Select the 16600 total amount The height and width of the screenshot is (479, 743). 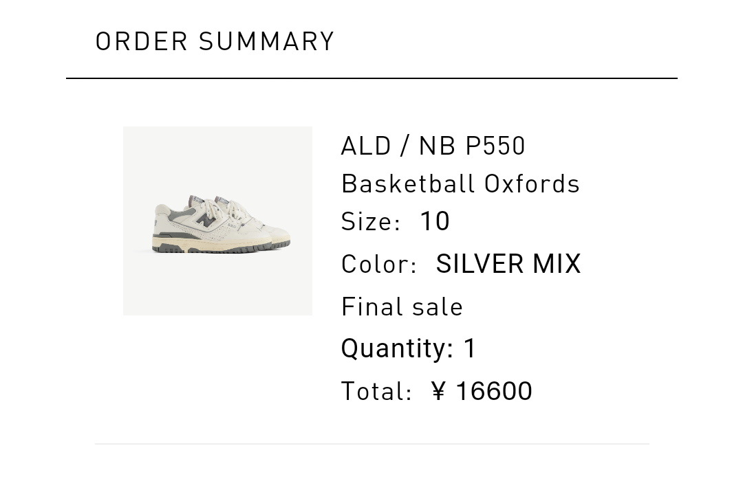point(494,391)
